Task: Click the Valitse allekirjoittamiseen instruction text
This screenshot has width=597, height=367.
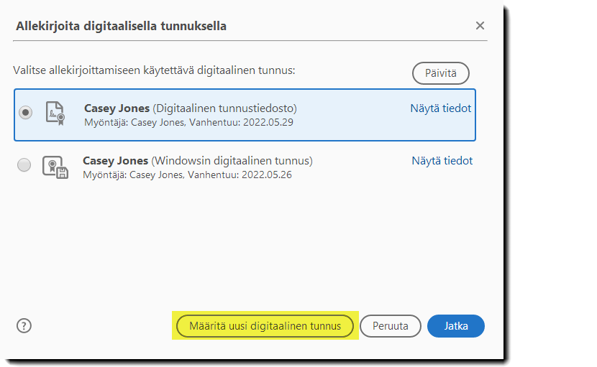Action: (x=155, y=70)
